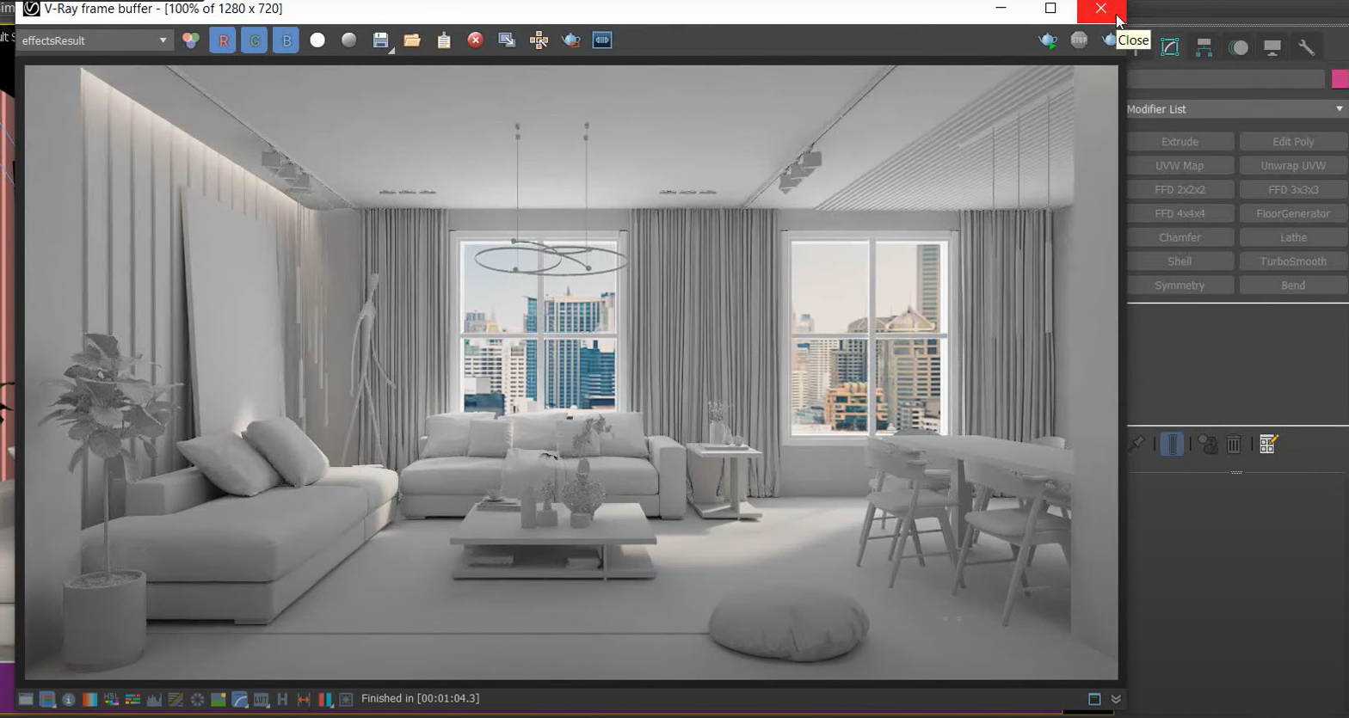1349x718 pixels.
Task: Open the LUT correction icon in status bar
Action: pos(261,699)
